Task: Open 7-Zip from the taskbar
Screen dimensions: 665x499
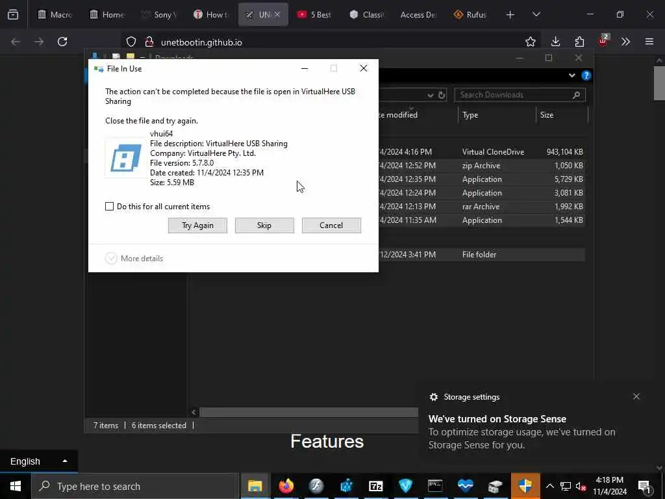Action: click(x=376, y=486)
